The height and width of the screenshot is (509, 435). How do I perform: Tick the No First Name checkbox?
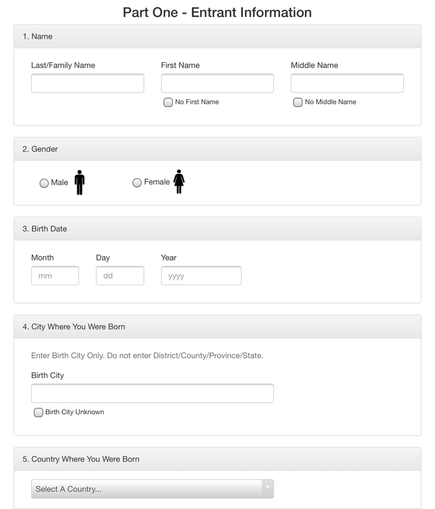(x=168, y=103)
